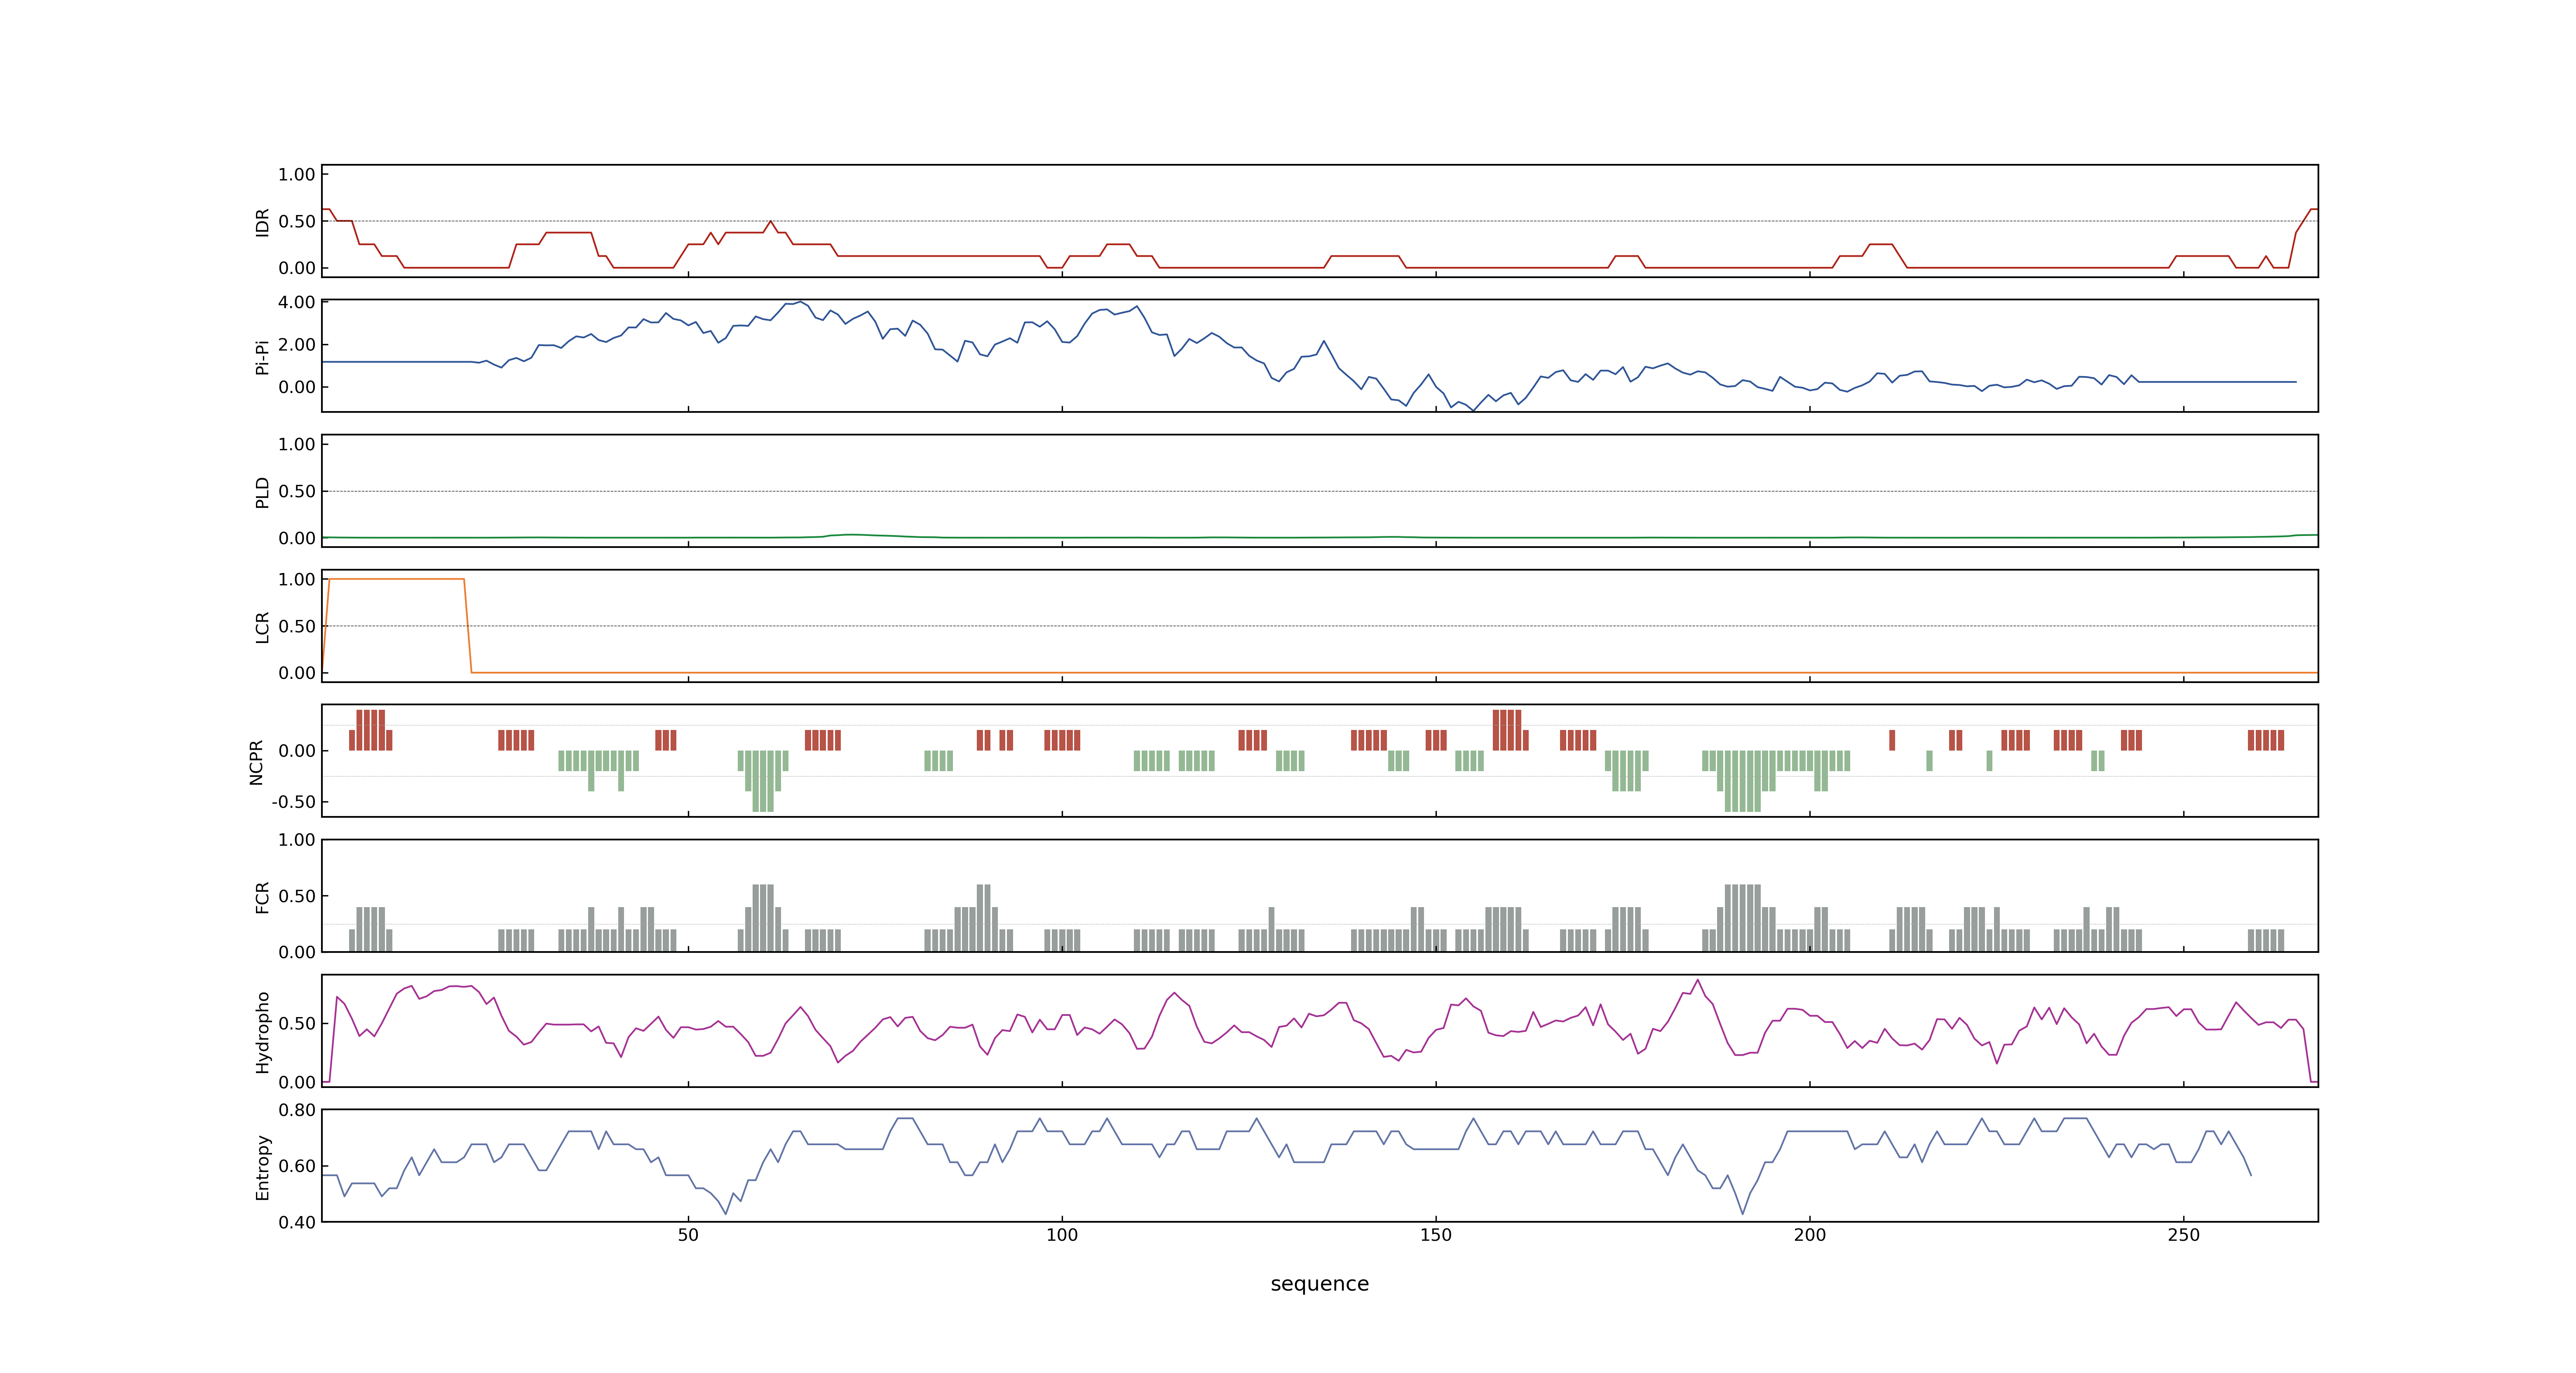Click the PLD y-axis label

pos(262,491)
